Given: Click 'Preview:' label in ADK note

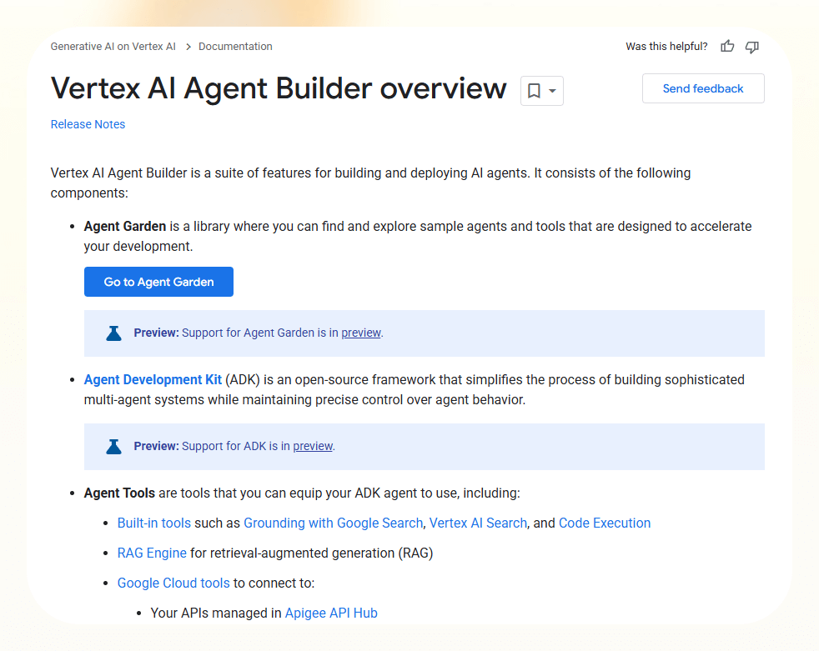Looking at the screenshot, I should tap(156, 446).
